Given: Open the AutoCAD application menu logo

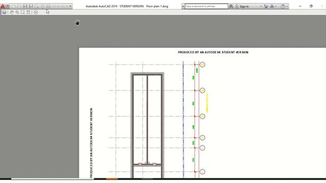Looking at the screenshot, I should (3, 7).
